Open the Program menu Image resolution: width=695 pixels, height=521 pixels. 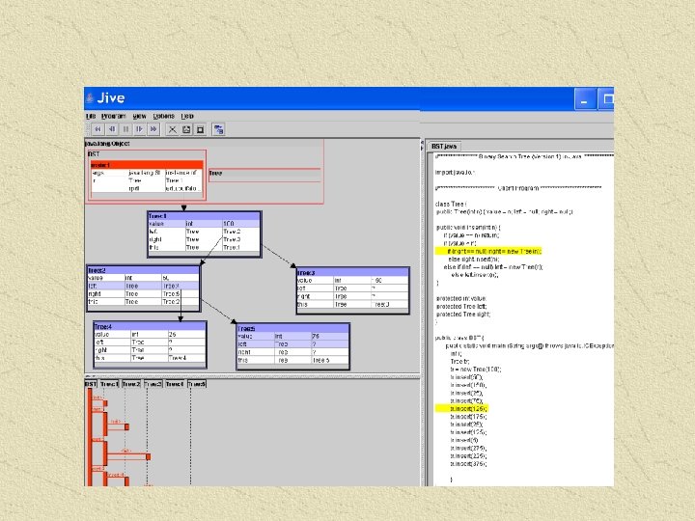pyautogui.click(x=114, y=116)
